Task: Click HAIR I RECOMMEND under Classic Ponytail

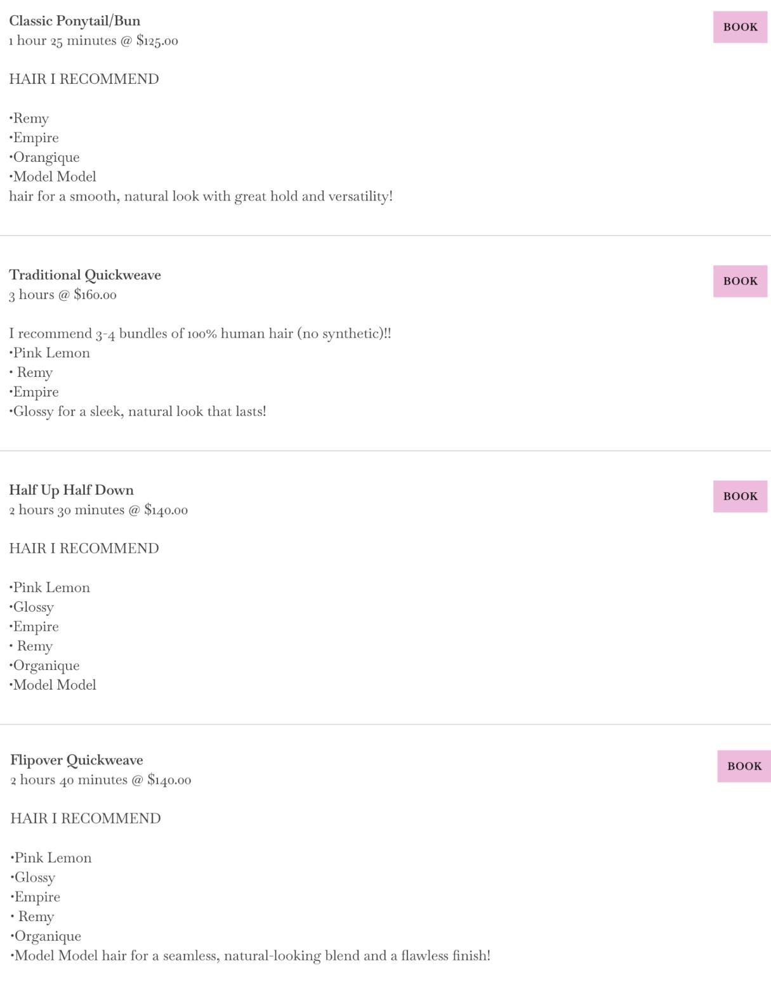Action: [x=84, y=79]
